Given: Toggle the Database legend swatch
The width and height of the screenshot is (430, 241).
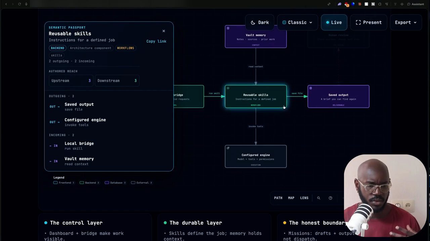Looking at the screenshot, I should click(107, 183).
